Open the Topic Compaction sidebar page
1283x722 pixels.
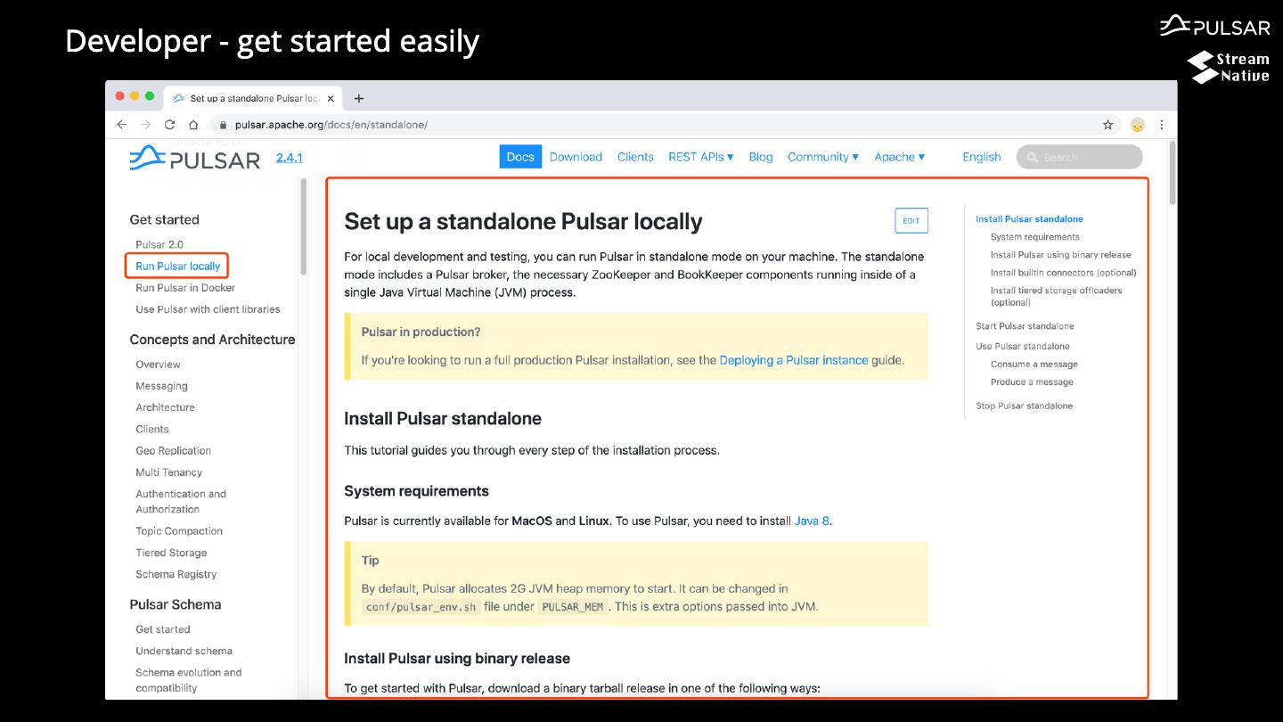coord(179,531)
